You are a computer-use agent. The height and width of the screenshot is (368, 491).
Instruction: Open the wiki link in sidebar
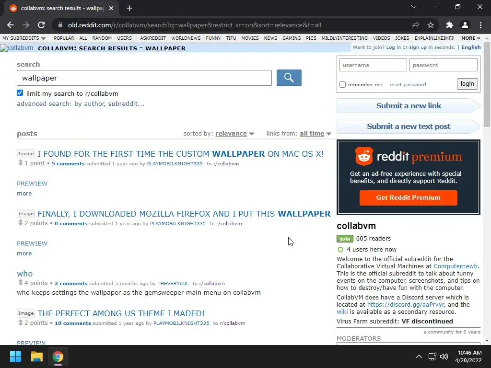342,311
